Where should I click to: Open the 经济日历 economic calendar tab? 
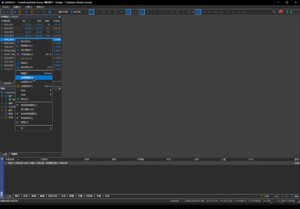[52, 196]
